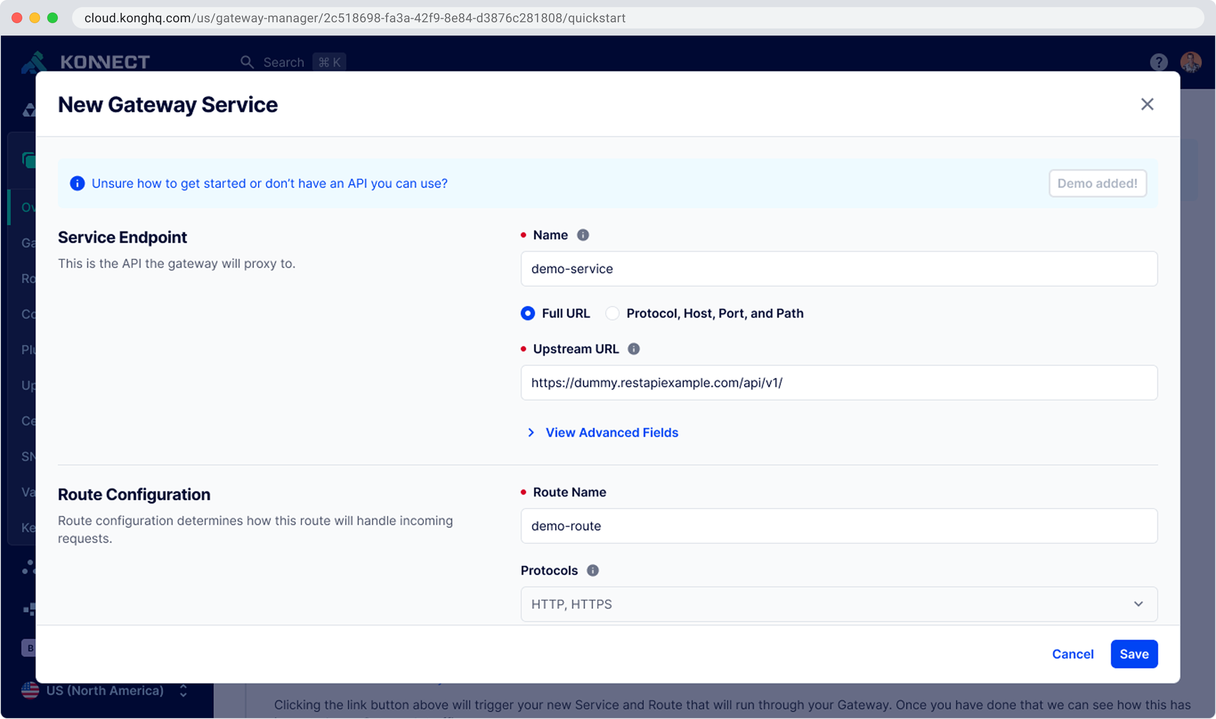Close the New Gateway Service dialog
This screenshot has height=719, width=1216.
point(1147,104)
